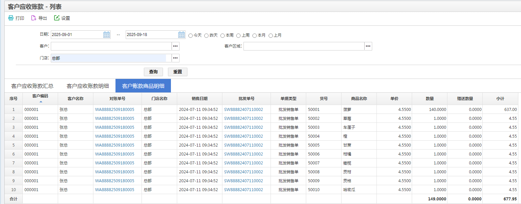Select product cell 菠萝
Image resolution: width=521 pixels, height=204 pixels.
point(359,110)
